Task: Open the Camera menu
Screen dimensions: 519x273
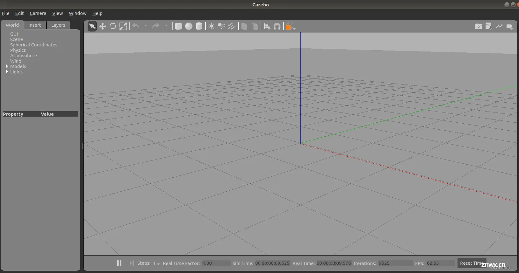Action: pos(38,13)
